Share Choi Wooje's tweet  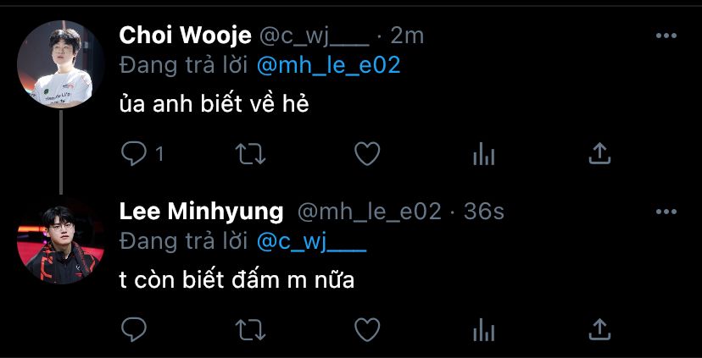point(599,154)
